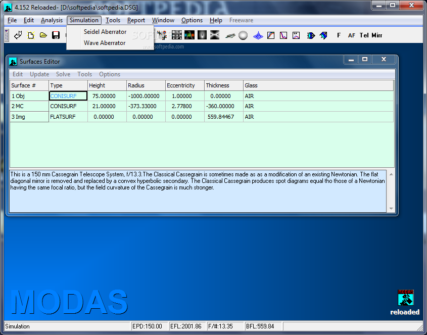Click the AF toolbar button
The height and width of the screenshot is (335, 427).
click(352, 35)
